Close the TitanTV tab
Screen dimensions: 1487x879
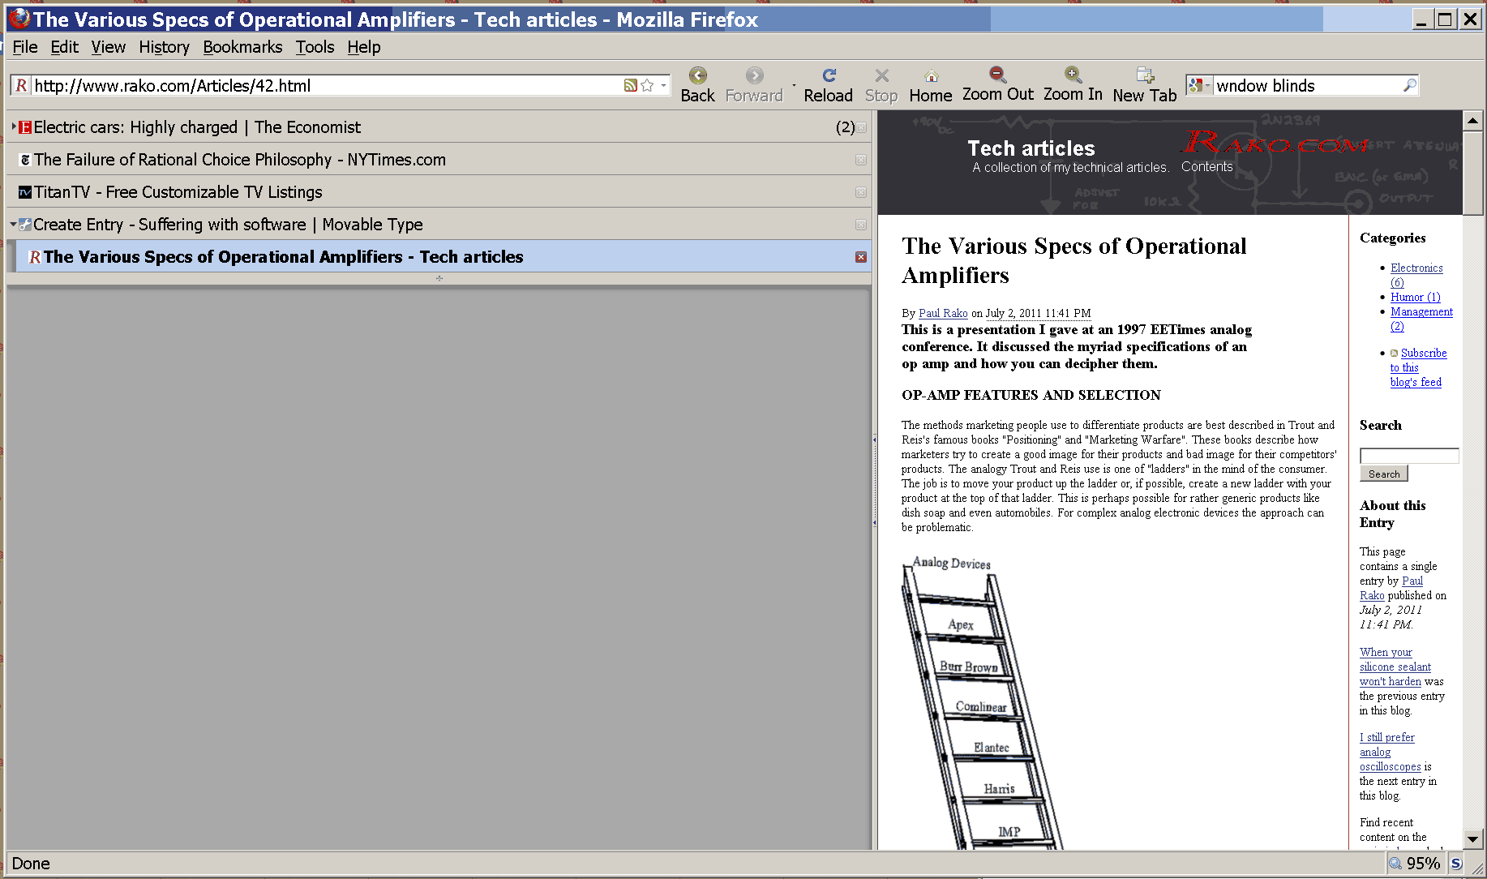[861, 192]
